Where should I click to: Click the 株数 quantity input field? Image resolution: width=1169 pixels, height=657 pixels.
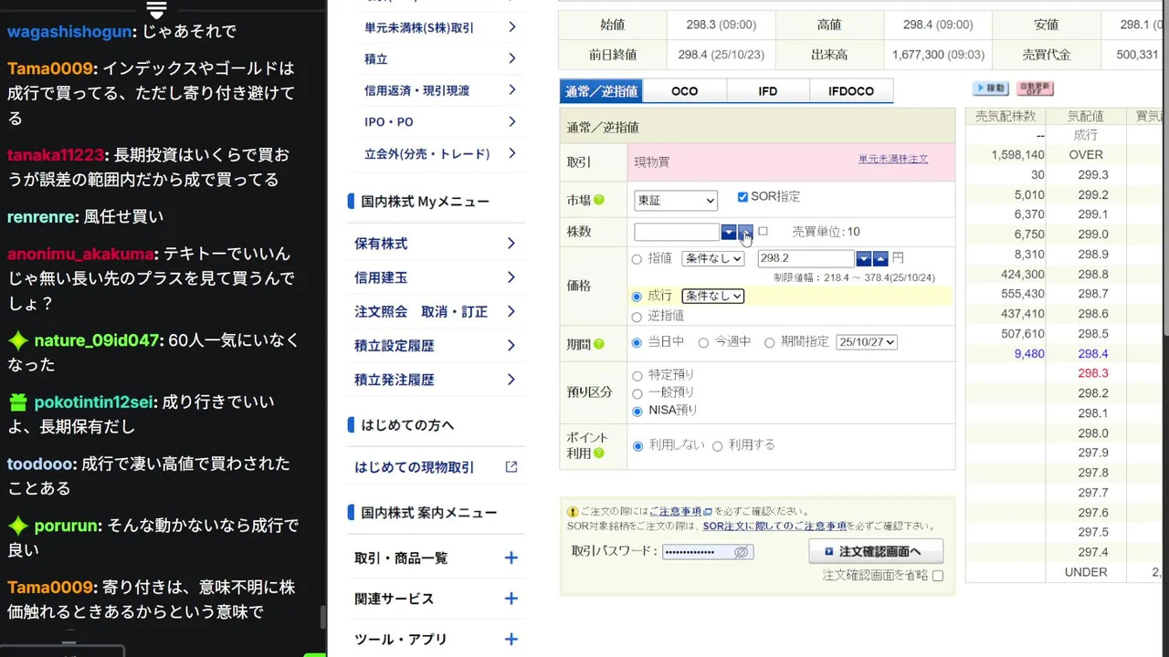point(677,232)
